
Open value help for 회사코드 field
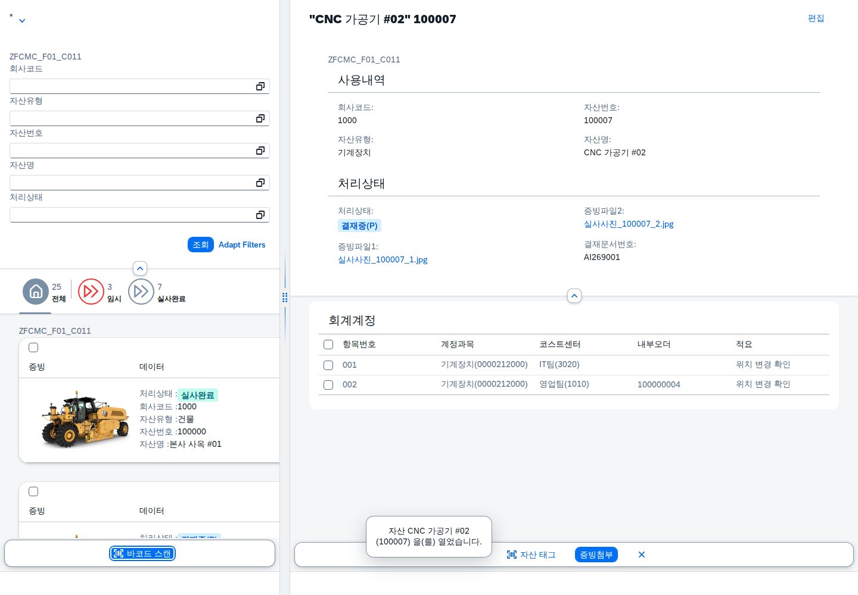pyautogui.click(x=260, y=86)
